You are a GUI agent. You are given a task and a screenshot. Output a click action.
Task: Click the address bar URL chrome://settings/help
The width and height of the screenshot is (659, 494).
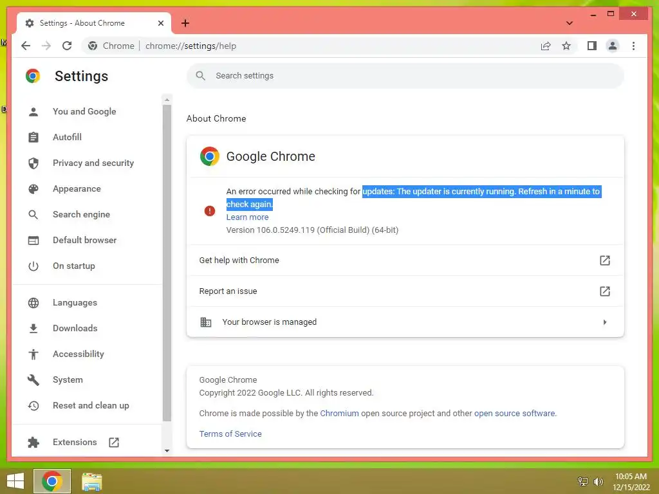point(190,46)
